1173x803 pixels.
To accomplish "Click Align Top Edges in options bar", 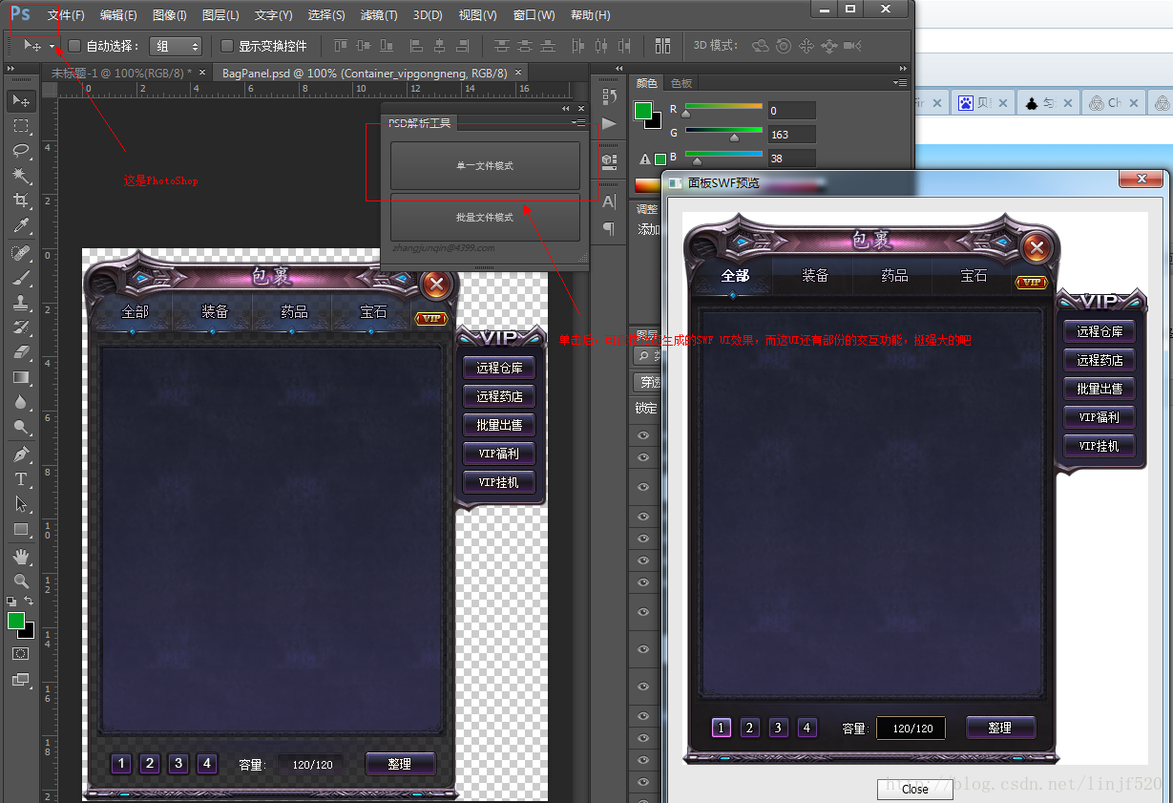I will click(x=341, y=46).
